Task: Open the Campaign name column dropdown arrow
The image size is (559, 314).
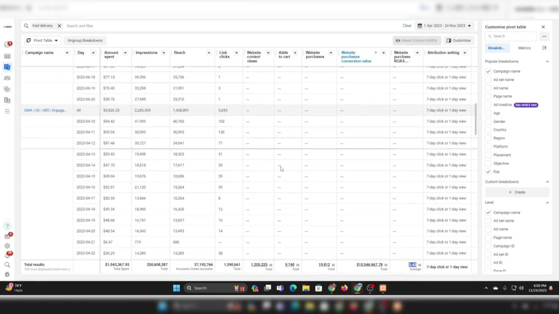Action: [x=67, y=53]
